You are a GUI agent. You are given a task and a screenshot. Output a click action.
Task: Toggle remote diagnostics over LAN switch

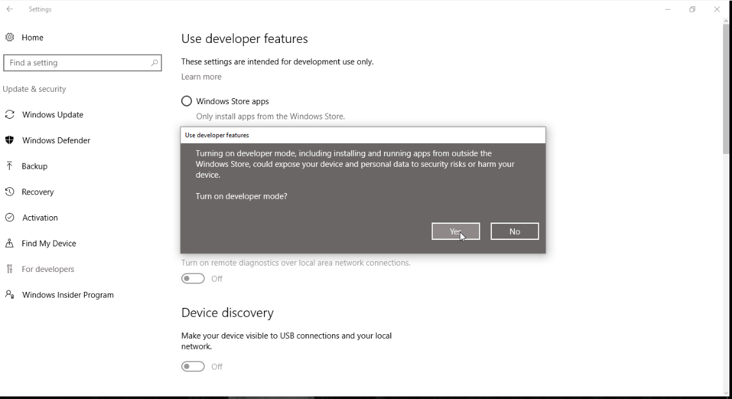[193, 279]
